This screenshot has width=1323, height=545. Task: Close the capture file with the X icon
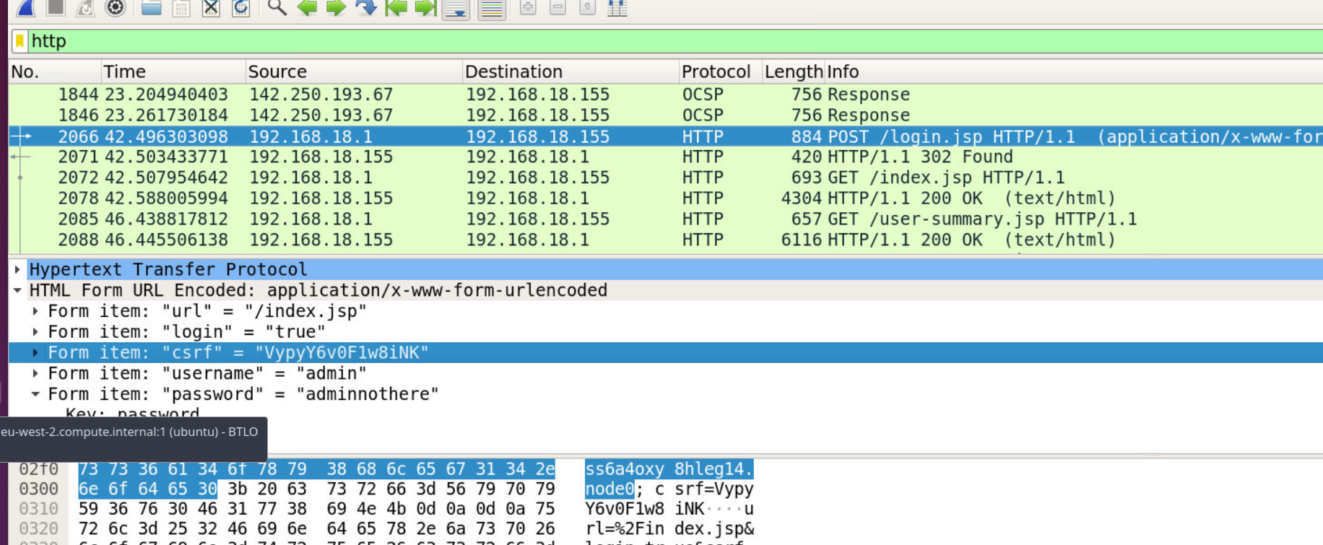210,7
